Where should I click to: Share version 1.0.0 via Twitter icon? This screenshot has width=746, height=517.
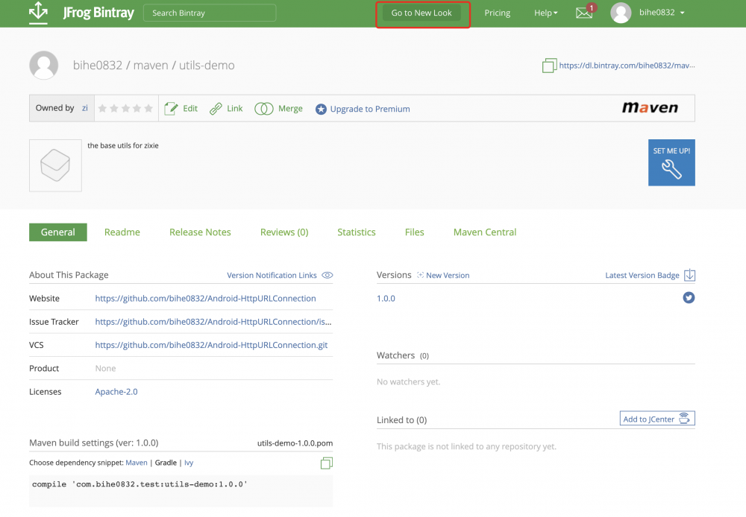click(x=689, y=297)
